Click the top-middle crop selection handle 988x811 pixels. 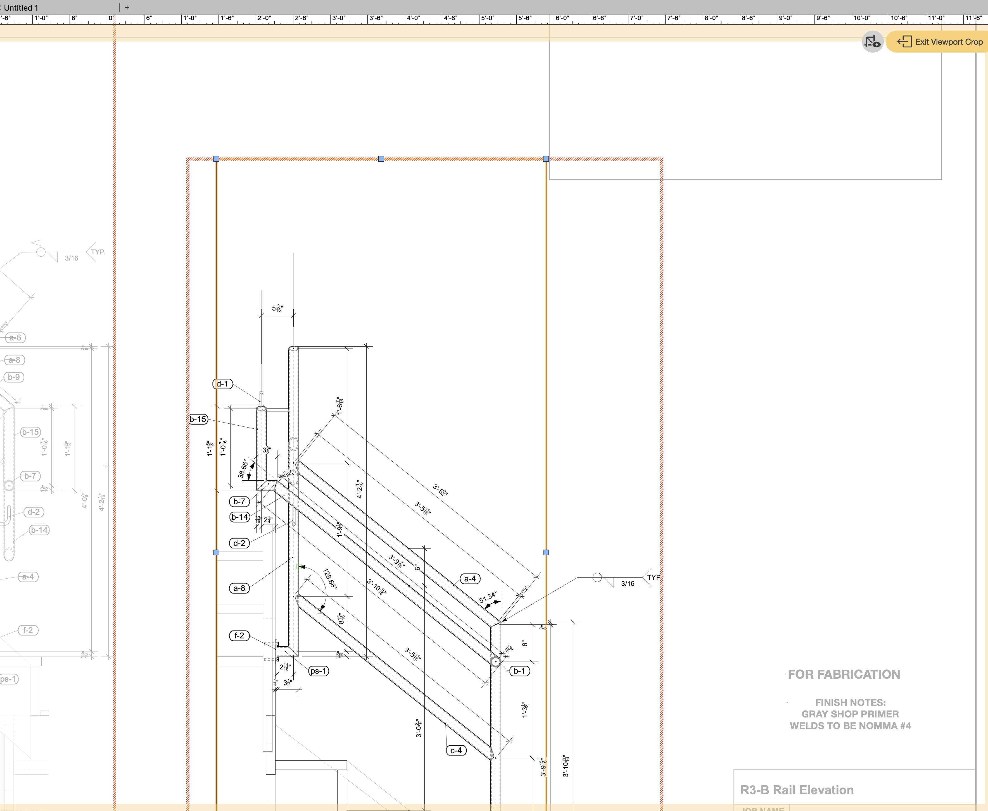(x=381, y=159)
